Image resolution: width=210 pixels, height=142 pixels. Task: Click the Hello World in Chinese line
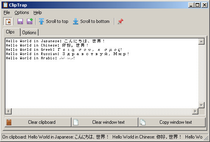[47, 45]
